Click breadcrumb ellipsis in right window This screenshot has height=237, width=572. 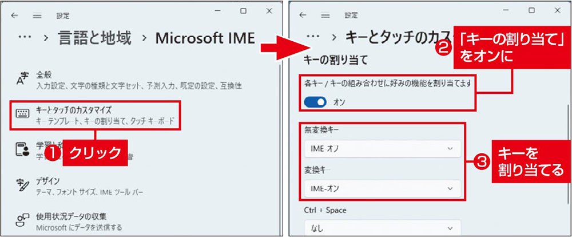click(x=313, y=37)
